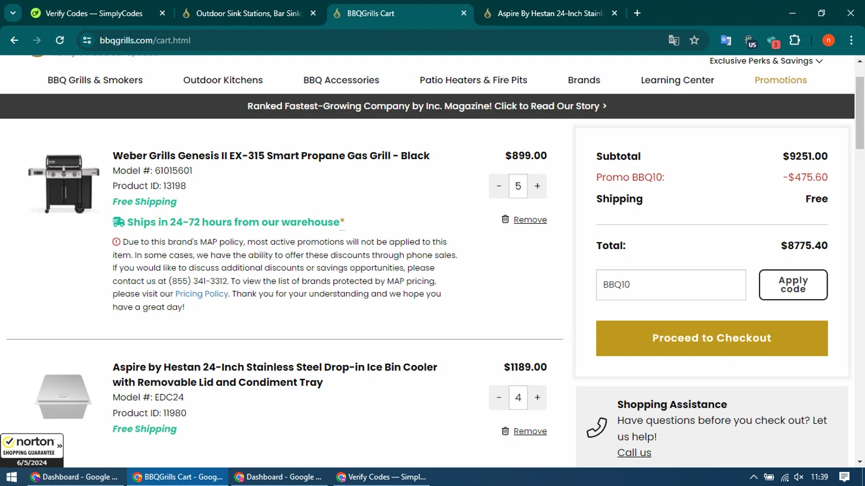The height and width of the screenshot is (486, 865).
Task: Increase the Weber grill quantity
Action: click(537, 186)
